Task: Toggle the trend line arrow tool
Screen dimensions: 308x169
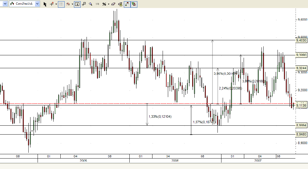Action: click(127, 4)
